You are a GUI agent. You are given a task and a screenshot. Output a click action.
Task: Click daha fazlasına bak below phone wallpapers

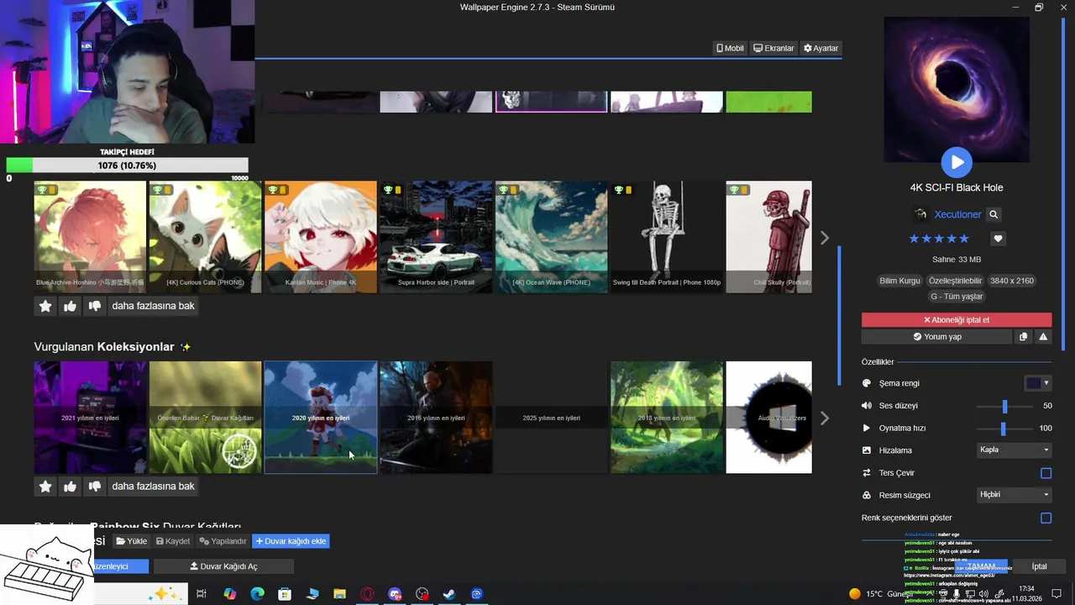click(x=153, y=306)
